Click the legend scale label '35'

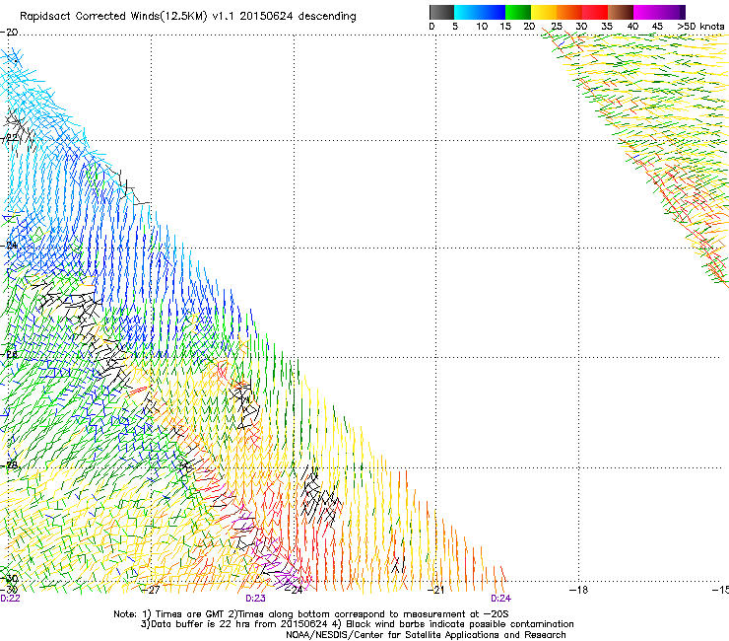[607, 26]
